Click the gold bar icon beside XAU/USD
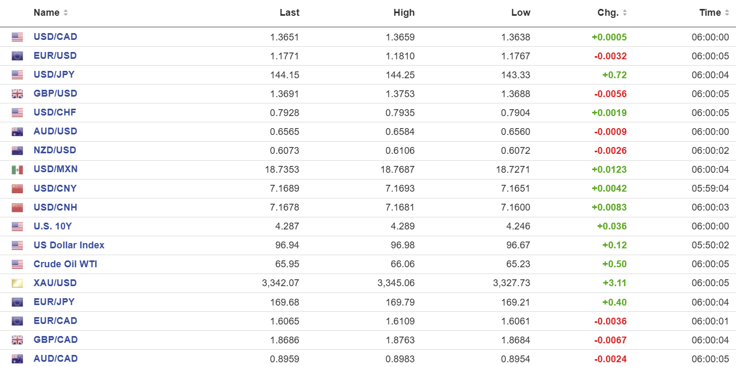 tap(17, 283)
